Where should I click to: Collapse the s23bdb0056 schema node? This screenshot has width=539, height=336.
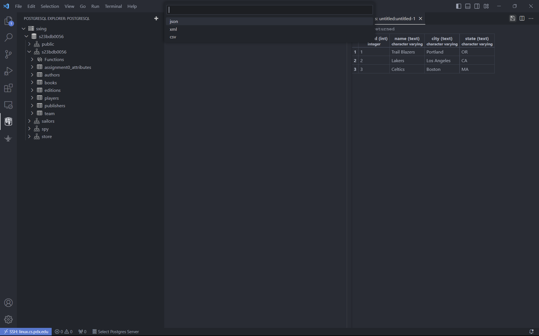pos(29,52)
